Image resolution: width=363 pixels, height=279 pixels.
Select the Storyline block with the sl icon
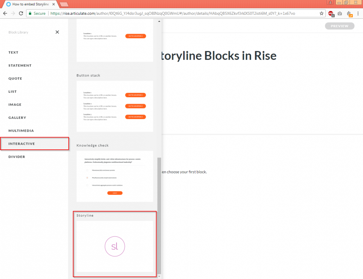coord(115,246)
